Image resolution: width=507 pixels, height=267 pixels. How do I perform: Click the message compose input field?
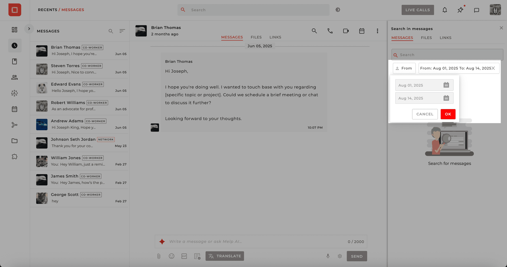click(x=238, y=241)
